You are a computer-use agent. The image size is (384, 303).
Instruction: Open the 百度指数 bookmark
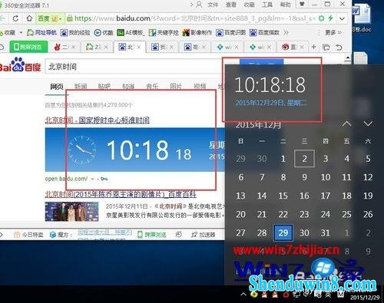point(264,32)
